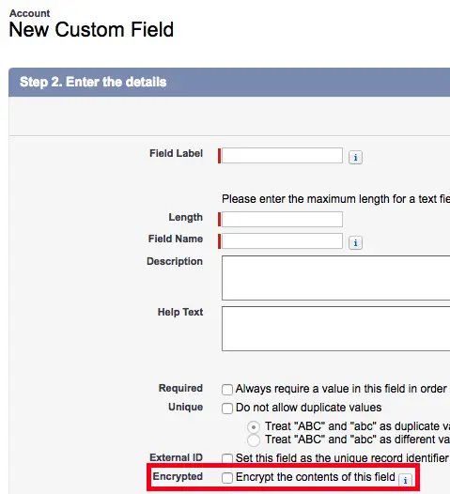450x494 pixels.
Task: Click the info icon after Encrypt contents option
Action: coord(405,481)
